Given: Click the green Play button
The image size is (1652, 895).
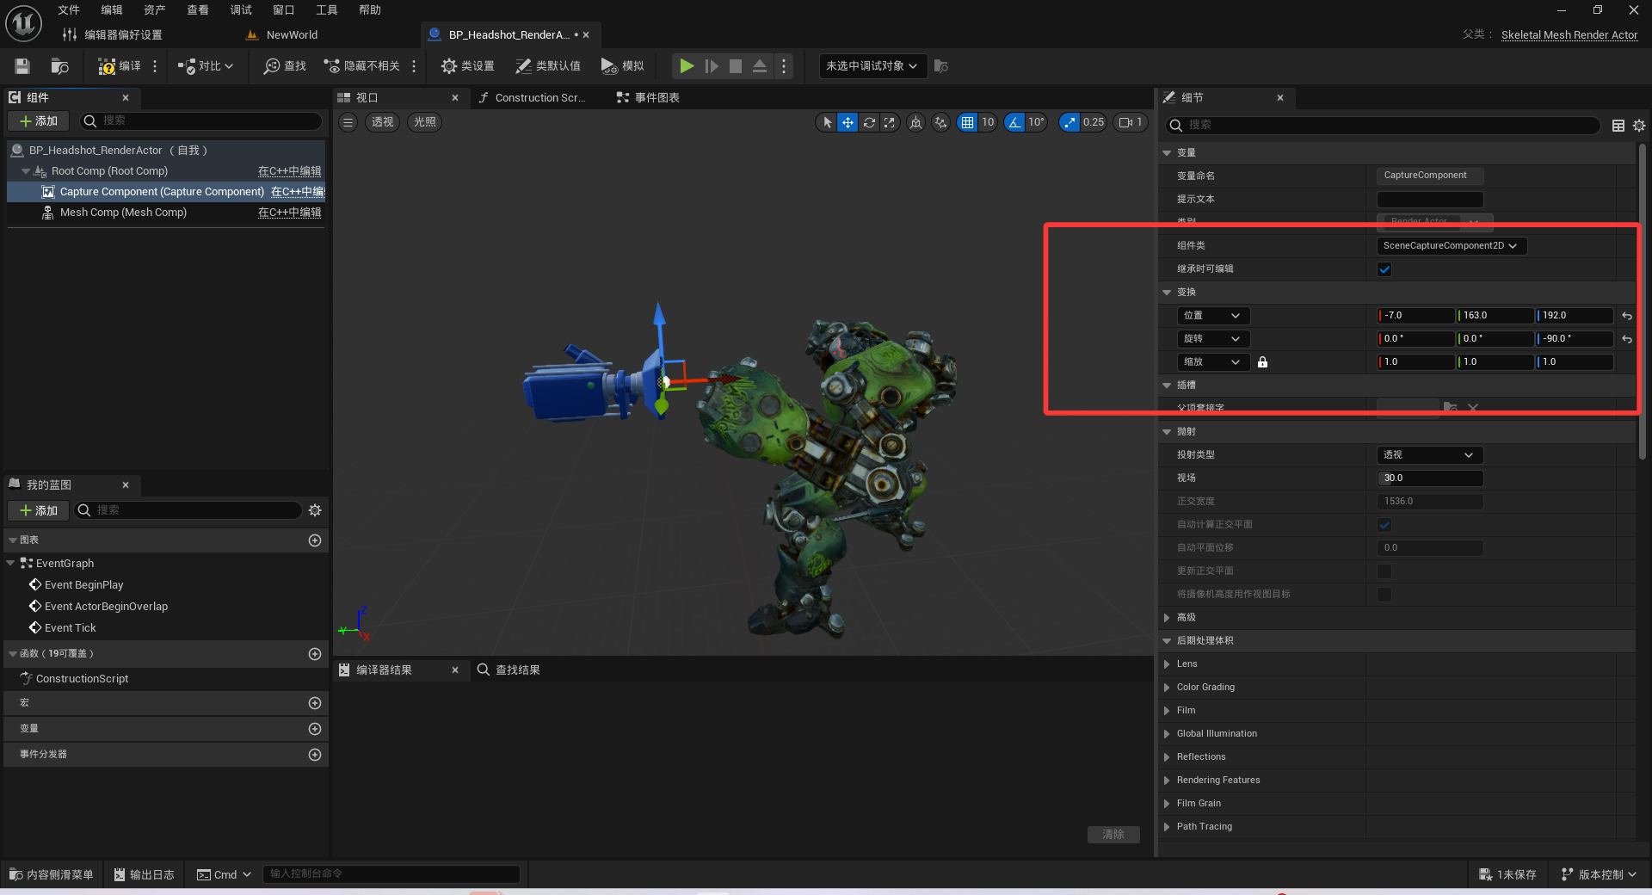Looking at the screenshot, I should 687,66.
